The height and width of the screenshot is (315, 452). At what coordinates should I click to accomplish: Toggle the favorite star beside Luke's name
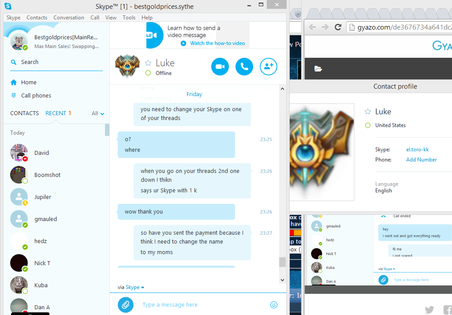148,63
